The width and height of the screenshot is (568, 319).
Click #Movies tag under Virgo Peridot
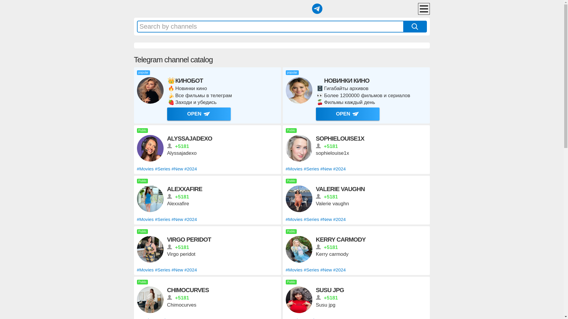145,270
